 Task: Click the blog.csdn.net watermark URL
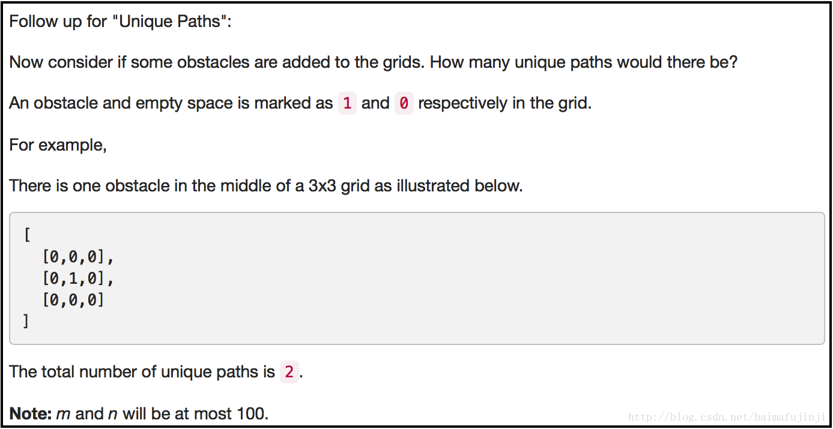click(x=727, y=417)
